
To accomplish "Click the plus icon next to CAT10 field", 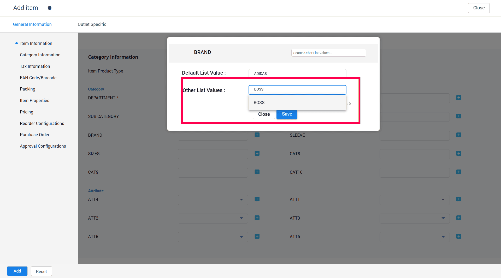I will (x=459, y=172).
